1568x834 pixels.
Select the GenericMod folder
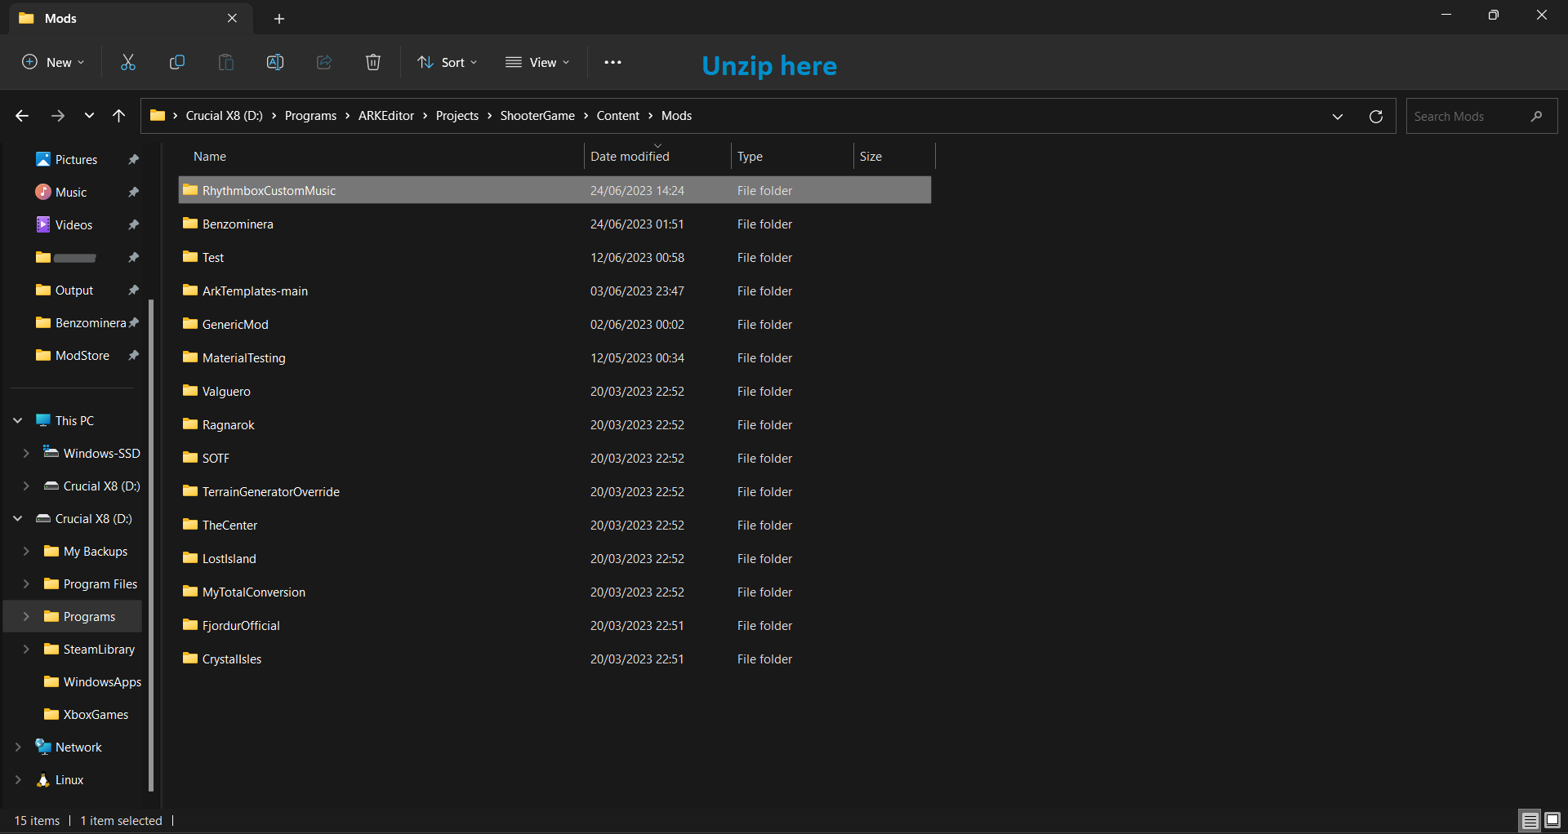click(555, 324)
